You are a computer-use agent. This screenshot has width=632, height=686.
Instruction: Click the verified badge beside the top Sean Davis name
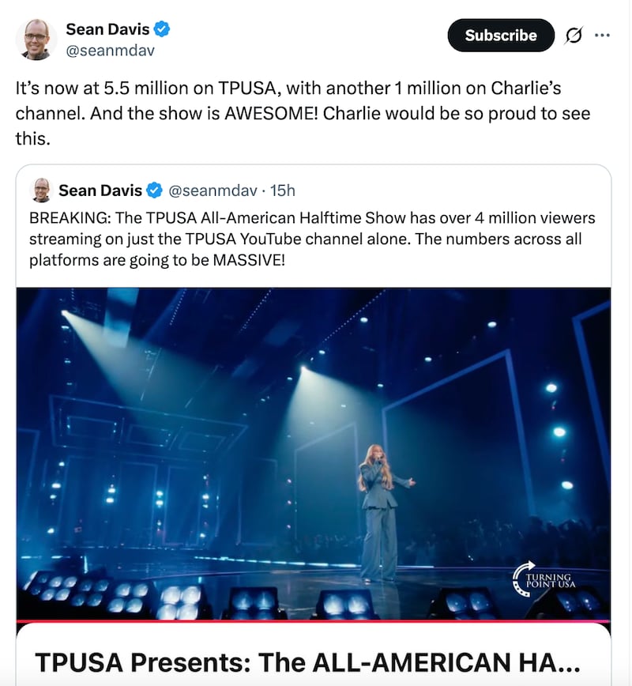click(162, 29)
